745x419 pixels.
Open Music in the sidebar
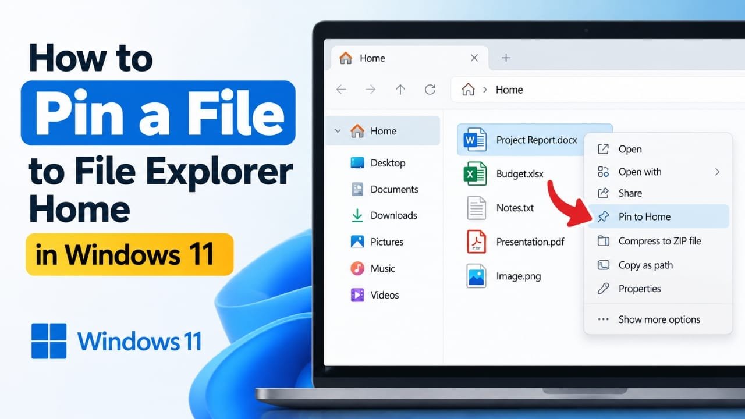[x=384, y=268]
